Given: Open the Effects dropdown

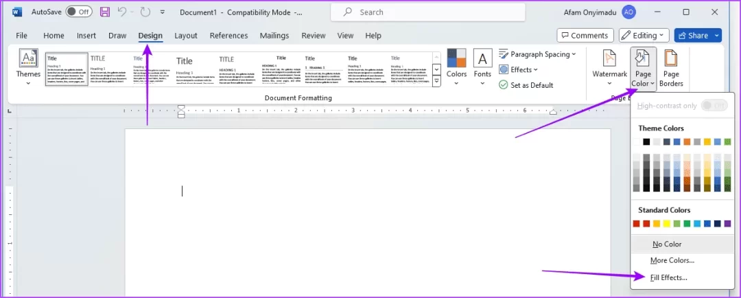Looking at the screenshot, I should pyautogui.click(x=519, y=69).
